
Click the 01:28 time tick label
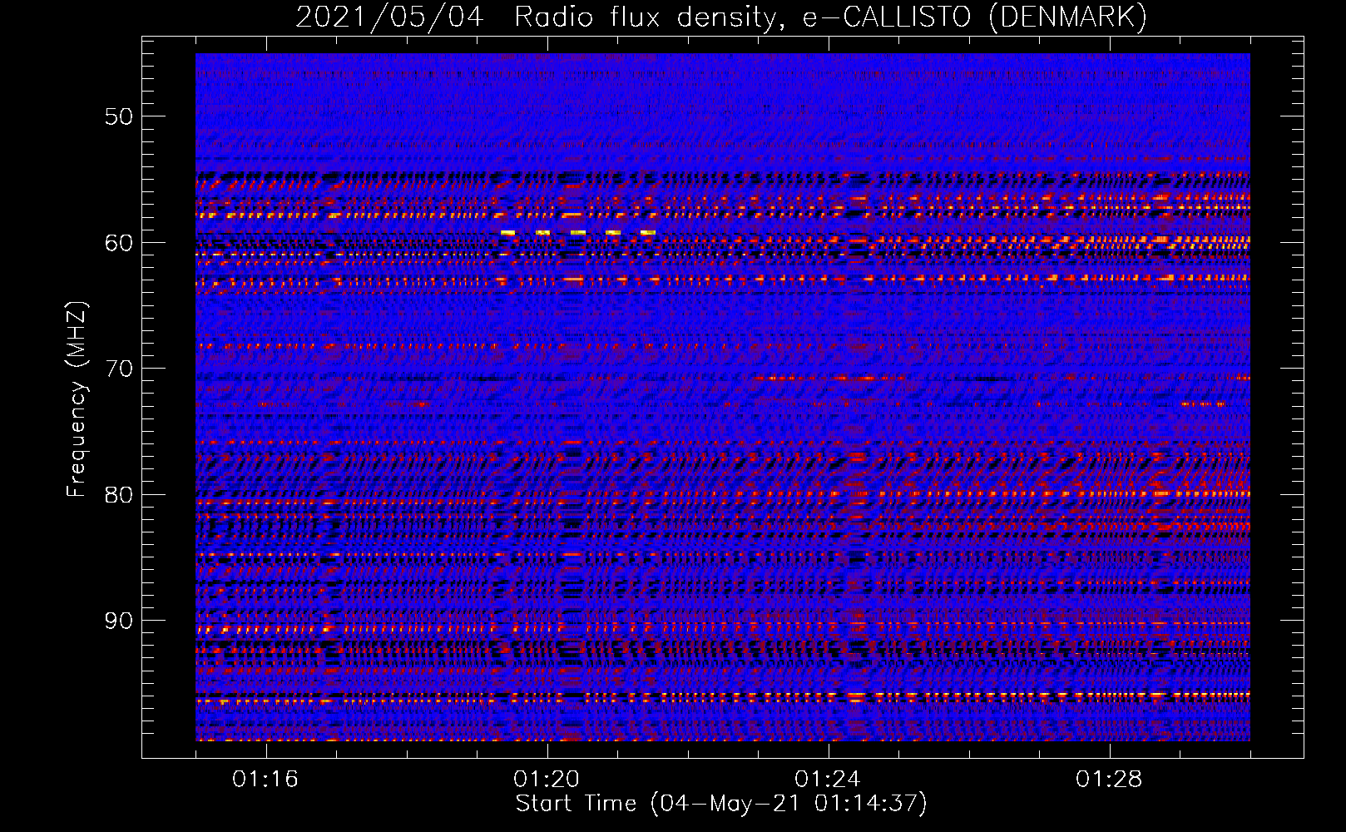click(x=1109, y=779)
